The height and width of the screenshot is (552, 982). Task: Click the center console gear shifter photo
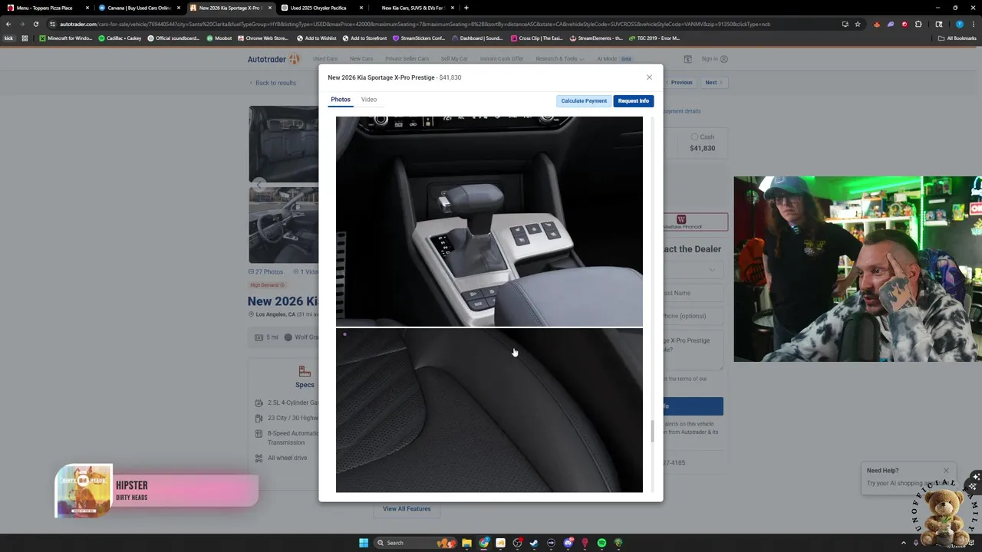click(489, 222)
